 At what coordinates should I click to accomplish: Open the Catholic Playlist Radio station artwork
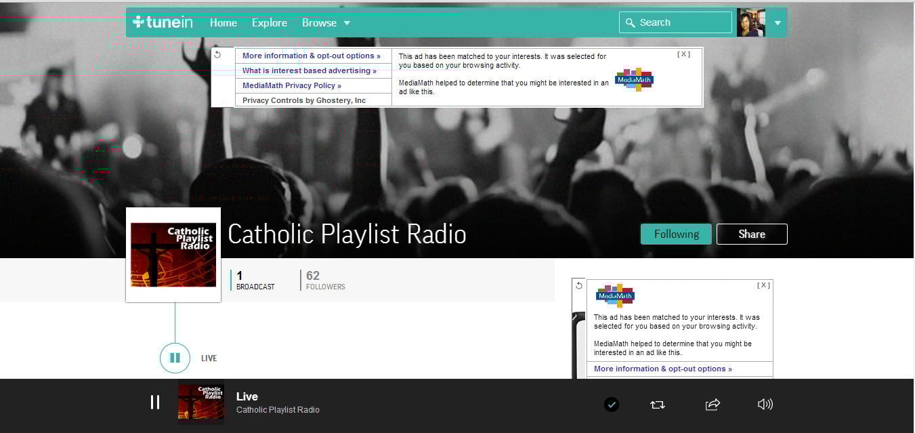pos(173,255)
